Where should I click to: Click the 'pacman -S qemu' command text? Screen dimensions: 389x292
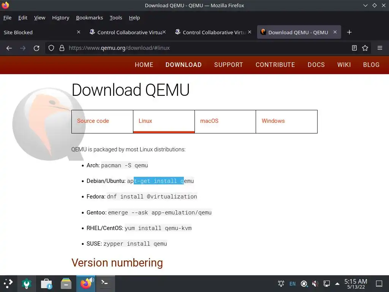point(125,165)
